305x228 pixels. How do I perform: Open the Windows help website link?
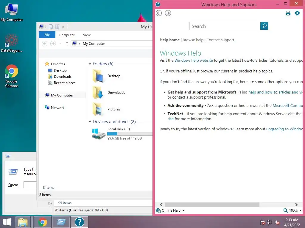tap(194, 60)
